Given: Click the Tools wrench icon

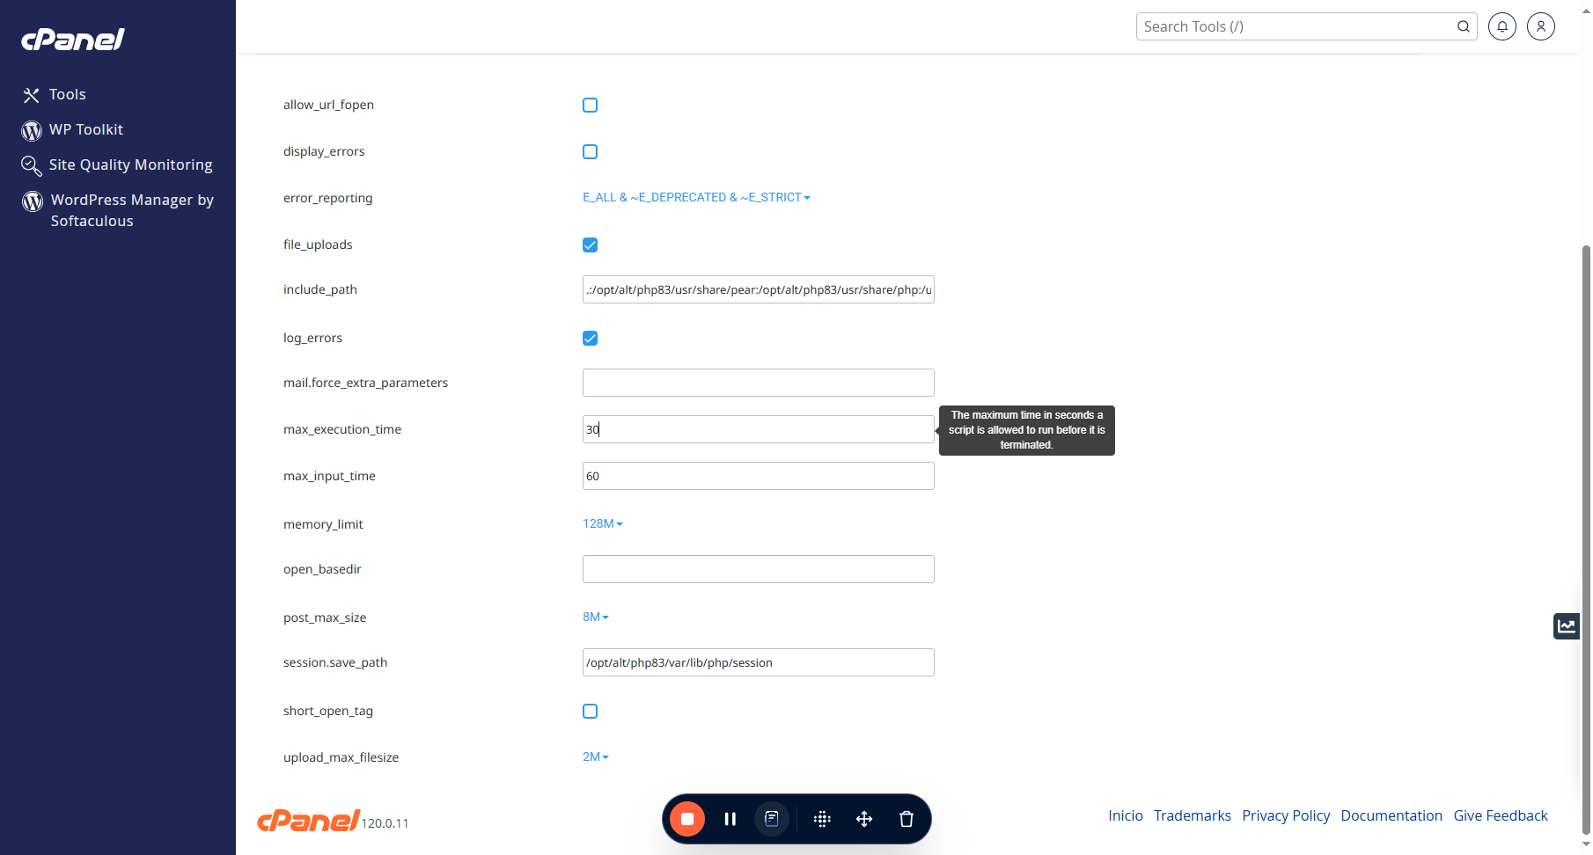Looking at the screenshot, I should coord(32,95).
